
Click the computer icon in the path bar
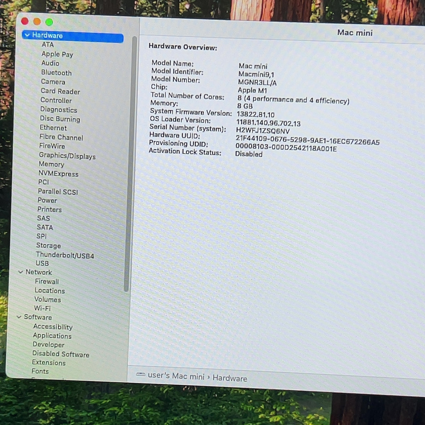point(141,375)
